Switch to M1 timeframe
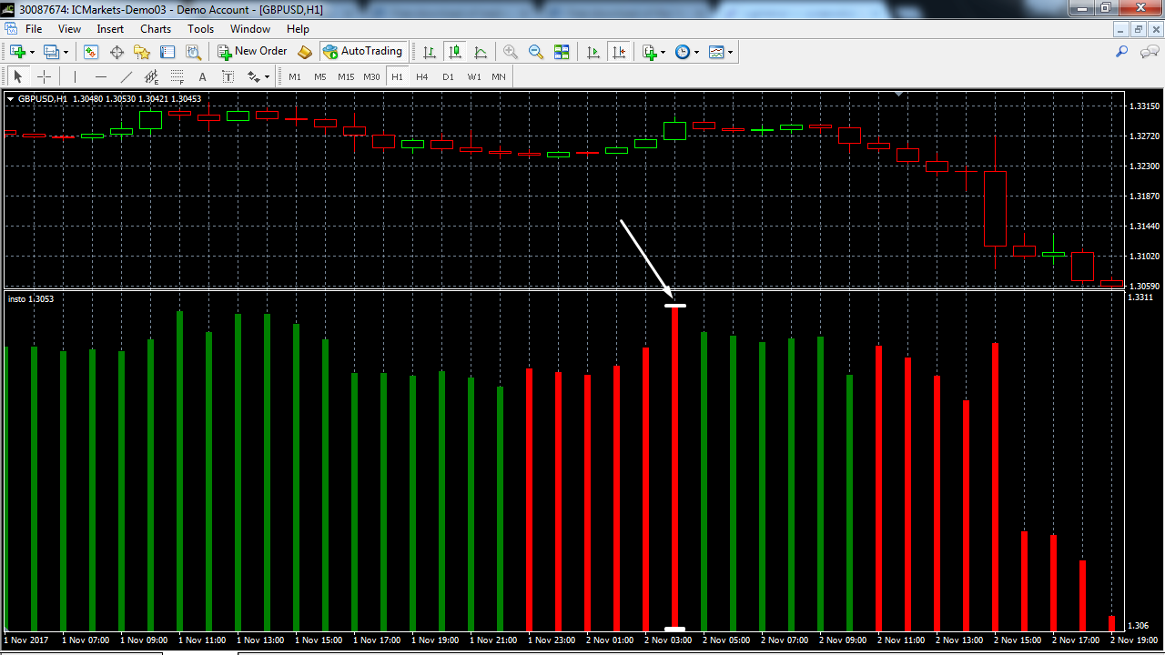Viewport: 1165px width, 655px height. [295, 76]
